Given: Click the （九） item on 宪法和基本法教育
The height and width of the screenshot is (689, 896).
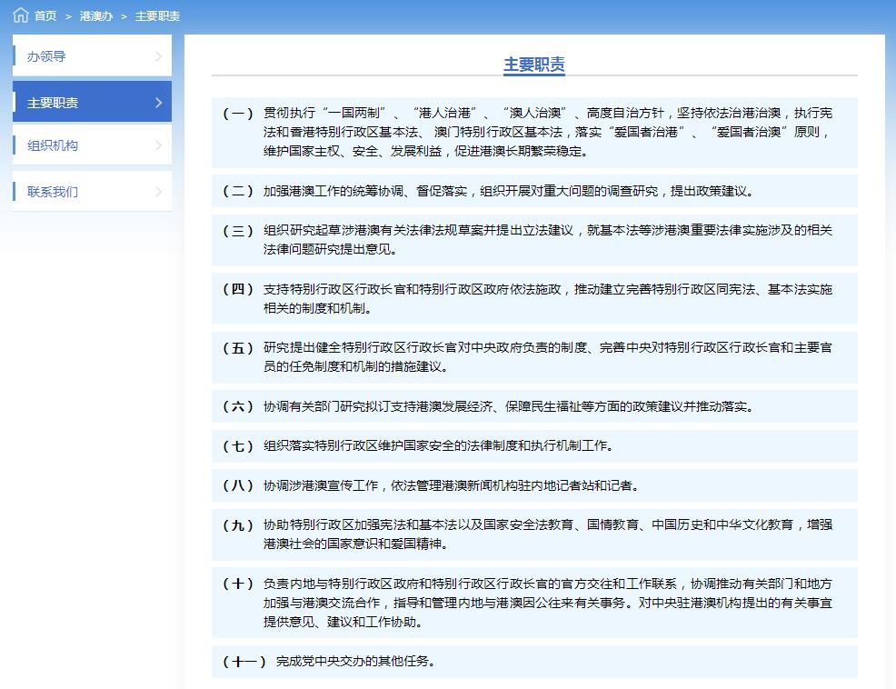Looking at the screenshot, I should pyautogui.click(x=533, y=534).
